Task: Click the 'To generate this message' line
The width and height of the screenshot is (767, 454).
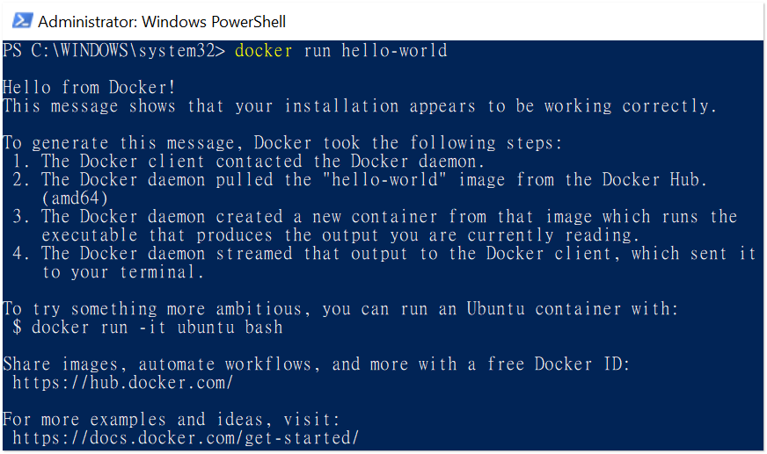Action: (x=282, y=143)
